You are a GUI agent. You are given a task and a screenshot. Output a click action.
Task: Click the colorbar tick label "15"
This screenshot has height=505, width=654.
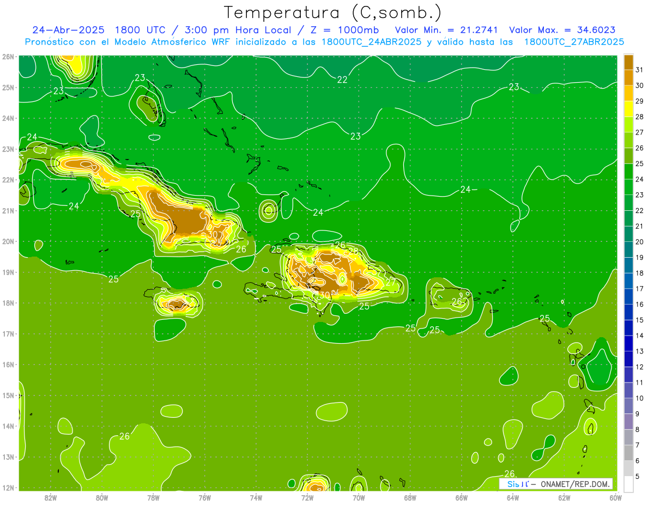click(x=640, y=320)
